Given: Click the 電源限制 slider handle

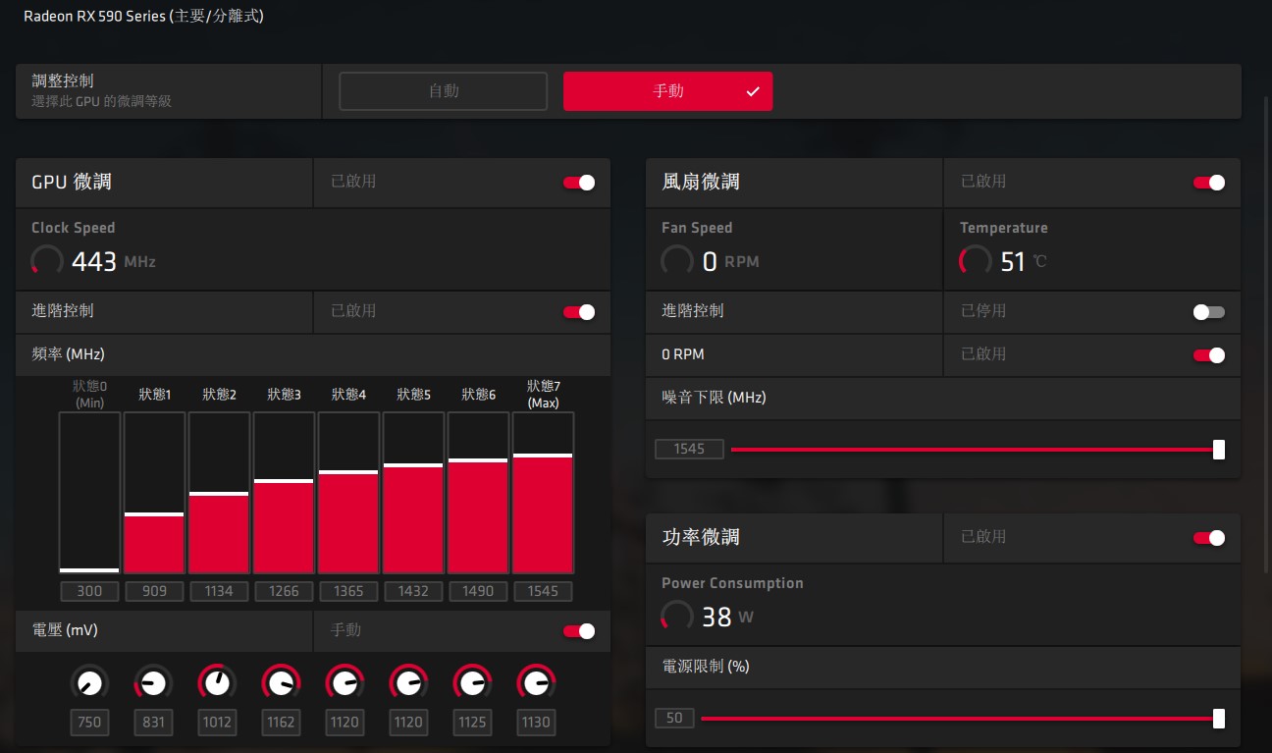Looking at the screenshot, I should (x=1219, y=719).
